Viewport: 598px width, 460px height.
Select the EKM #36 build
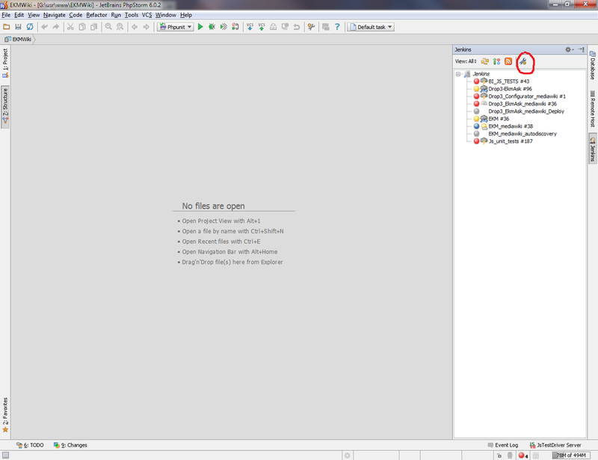[x=499, y=119]
